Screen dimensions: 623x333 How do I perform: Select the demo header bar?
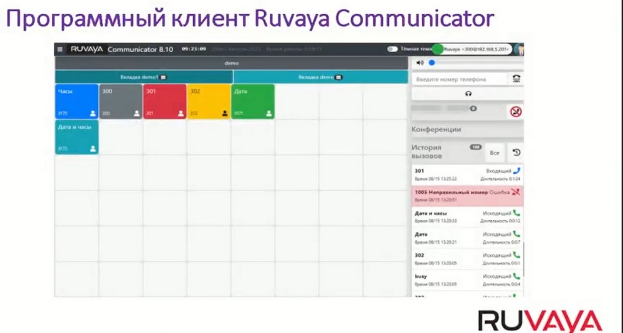[x=232, y=63]
